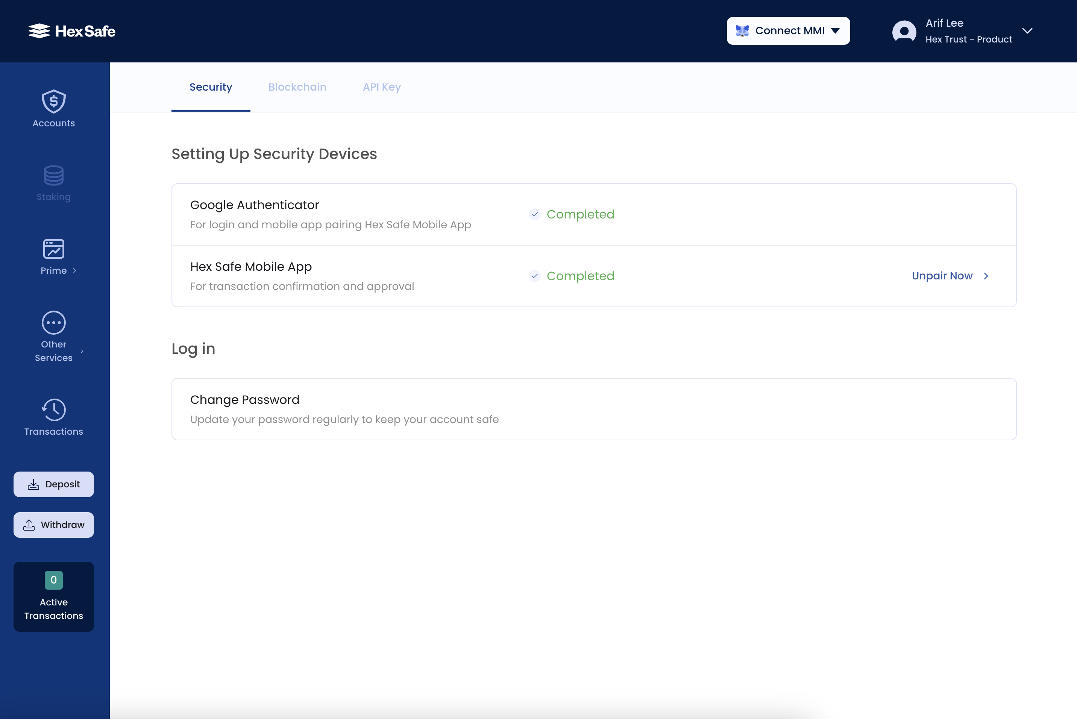Click the HexSafe logo
The height and width of the screenshot is (719, 1077).
click(72, 31)
